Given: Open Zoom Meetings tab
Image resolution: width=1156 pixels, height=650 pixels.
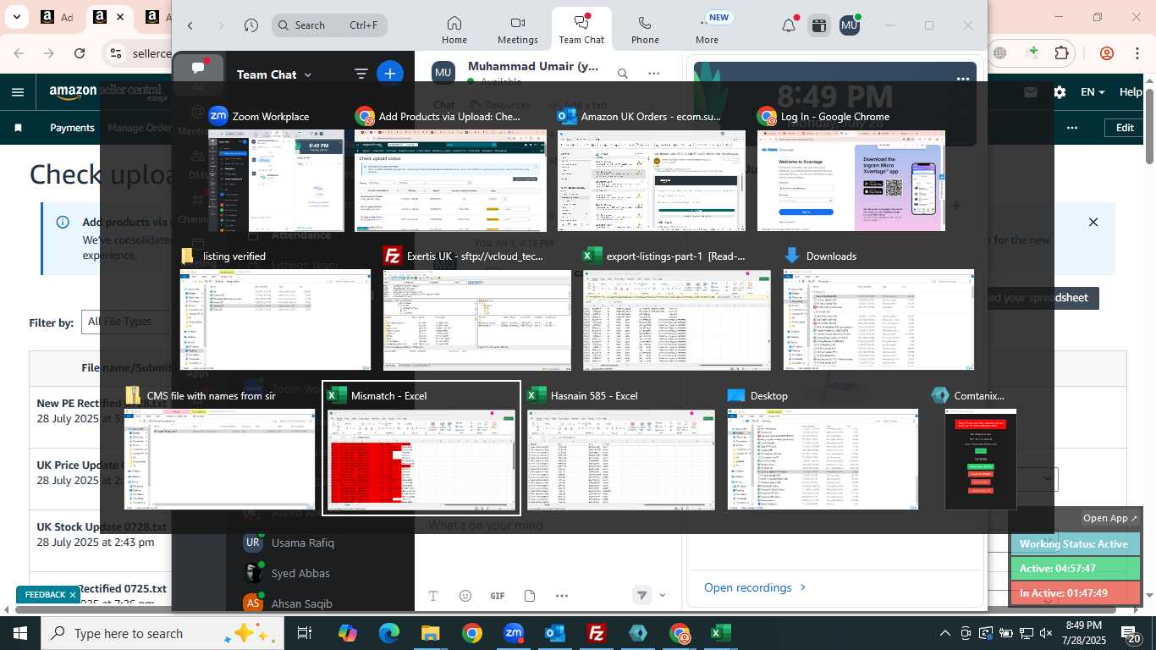Looking at the screenshot, I should (518, 30).
